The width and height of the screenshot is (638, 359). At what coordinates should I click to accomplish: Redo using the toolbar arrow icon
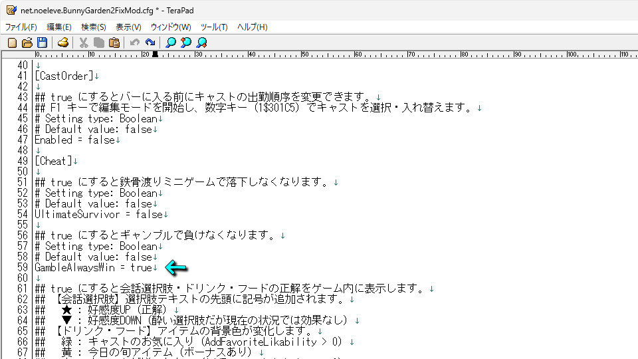coord(150,43)
